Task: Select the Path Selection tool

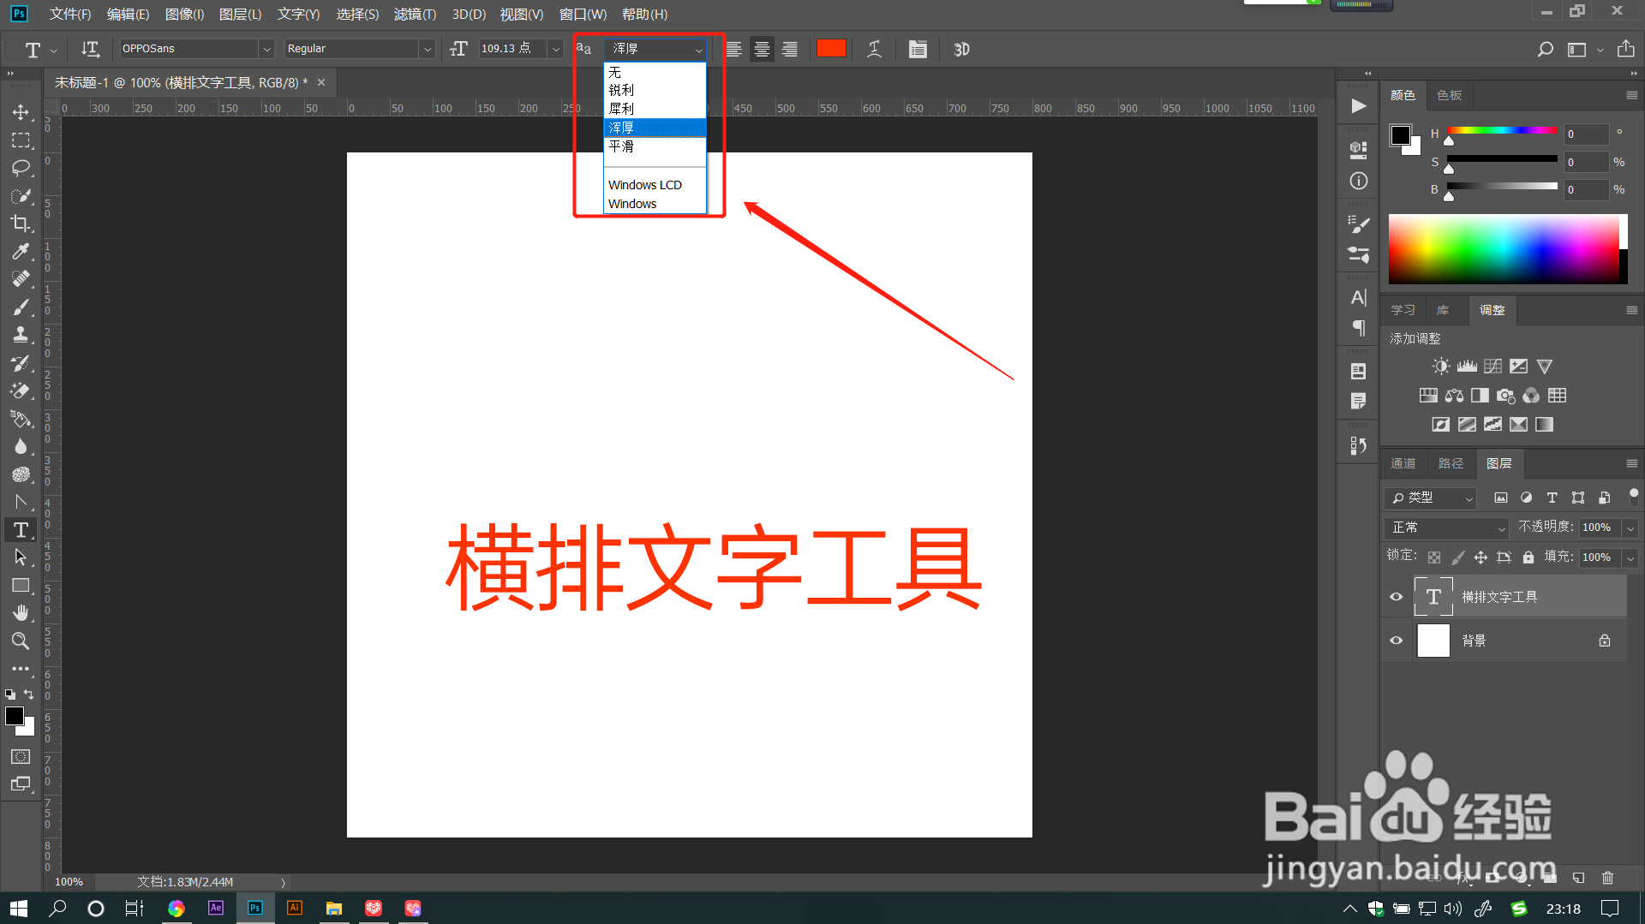Action: pos(21,557)
